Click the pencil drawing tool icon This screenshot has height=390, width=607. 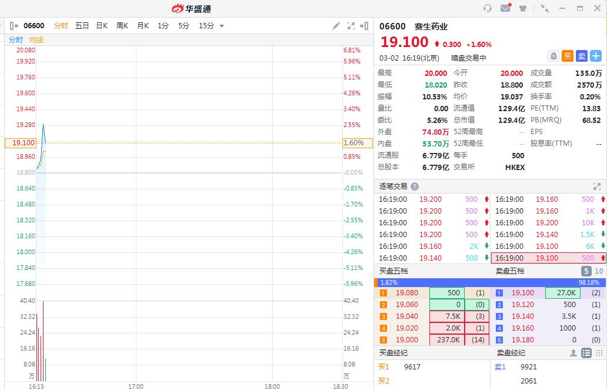point(336,26)
